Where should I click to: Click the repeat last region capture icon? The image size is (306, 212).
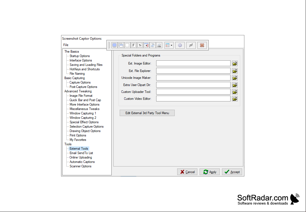pyautogui.click(x=140, y=45)
